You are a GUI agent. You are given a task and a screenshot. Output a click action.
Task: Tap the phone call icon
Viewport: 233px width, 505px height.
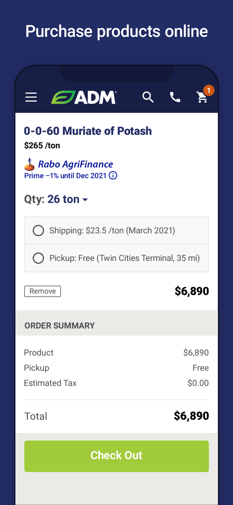pyautogui.click(x=175, y=97)
